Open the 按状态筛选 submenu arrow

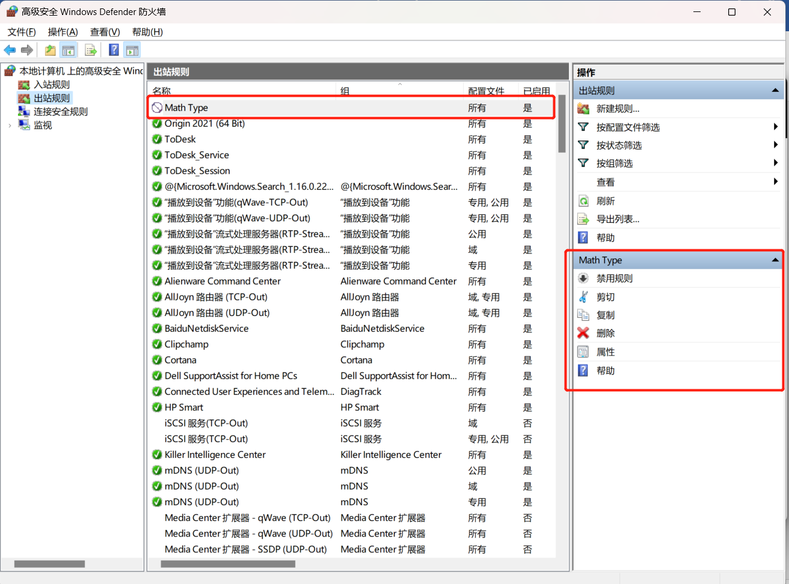[776, 145]
